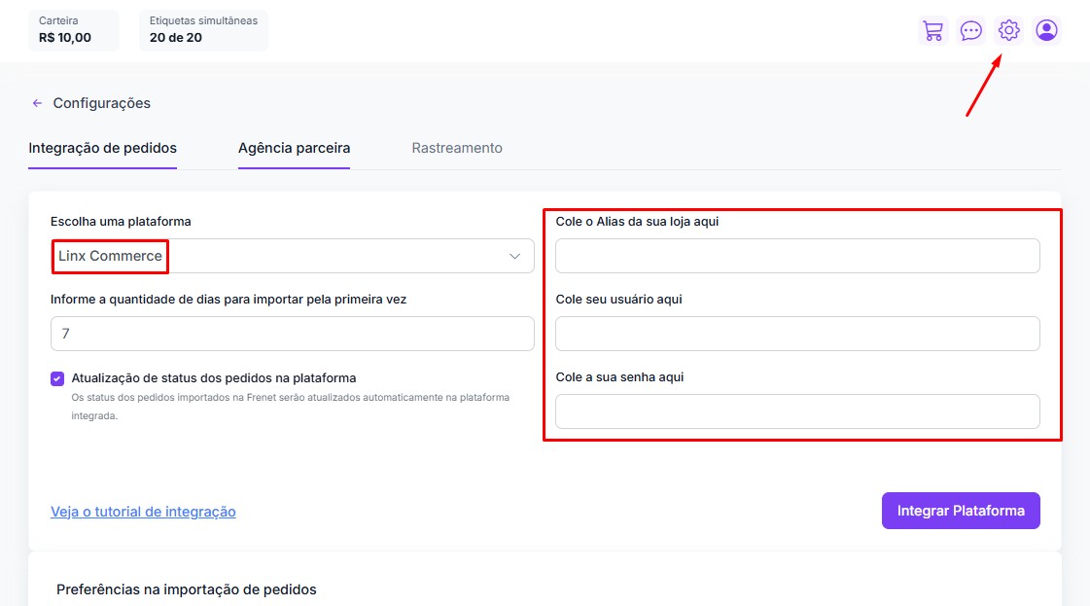Go back using the arrow beside Configurações

[x=37, y=103]
